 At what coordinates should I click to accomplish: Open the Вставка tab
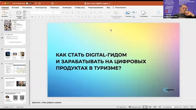(x=15, y=7)
